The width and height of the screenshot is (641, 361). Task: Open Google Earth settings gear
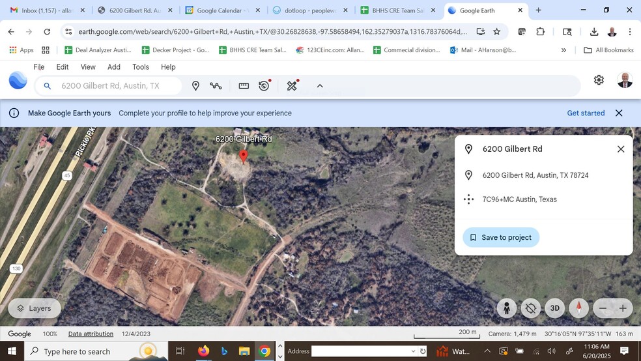tap(599, 80)
